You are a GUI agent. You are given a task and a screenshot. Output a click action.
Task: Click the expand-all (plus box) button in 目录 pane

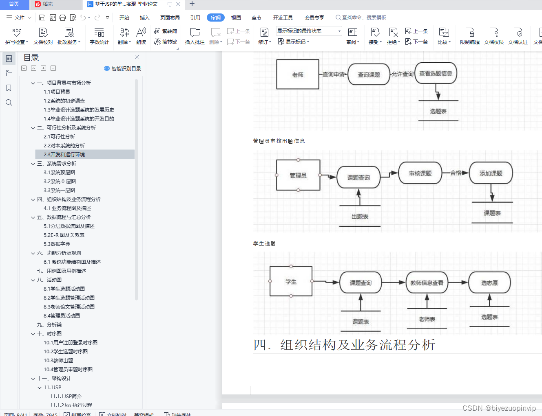[x=43, y=68]
